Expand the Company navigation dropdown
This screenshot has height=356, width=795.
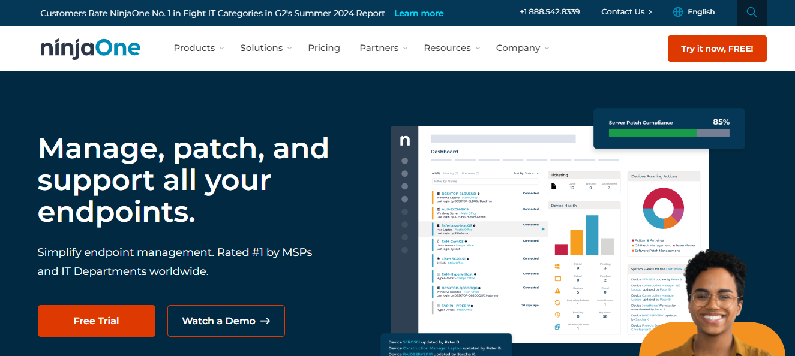click(x=522, y=48)
